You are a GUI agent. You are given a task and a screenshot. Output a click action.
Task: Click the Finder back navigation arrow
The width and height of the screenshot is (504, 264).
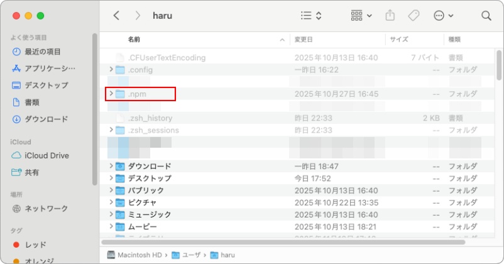[116, 16]
